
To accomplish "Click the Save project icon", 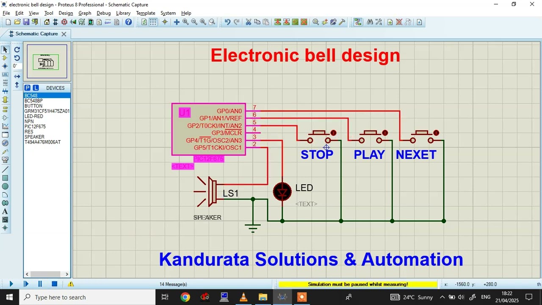I will click(26, 22).
